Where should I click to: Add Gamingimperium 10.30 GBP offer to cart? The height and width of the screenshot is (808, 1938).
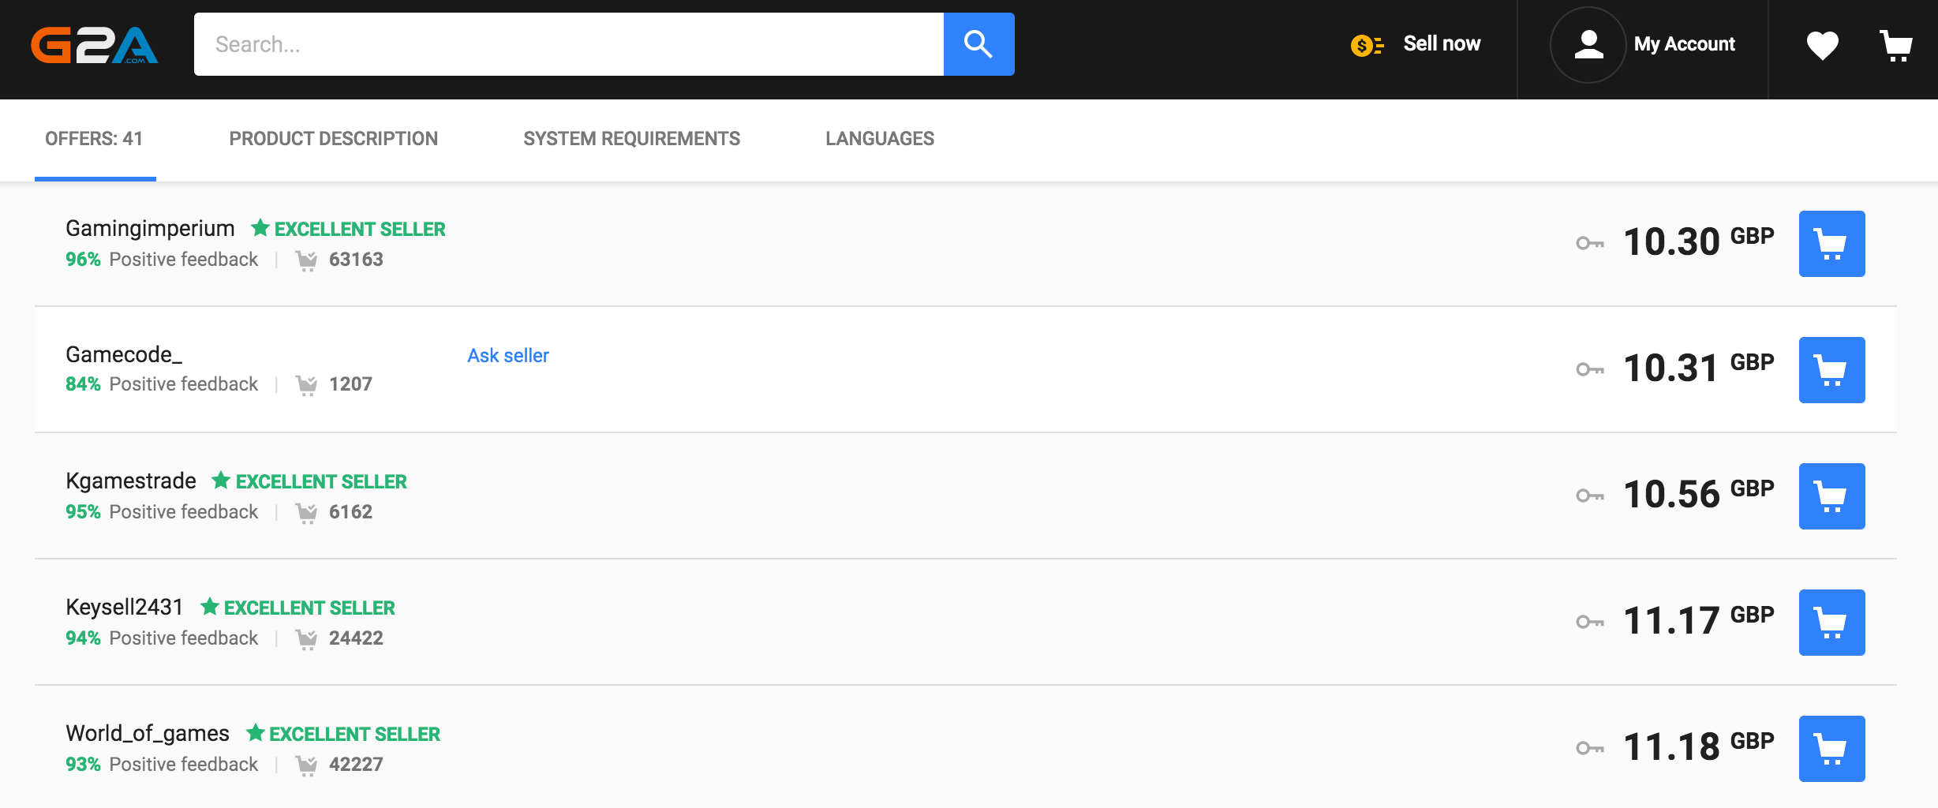1831,244
